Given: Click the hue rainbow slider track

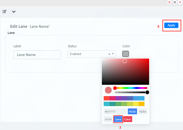Looking at the screenshot, I should [131, 88].
